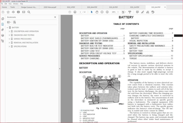
Task: Open Attachments paperclip panel icon
Action: [3, 30]
